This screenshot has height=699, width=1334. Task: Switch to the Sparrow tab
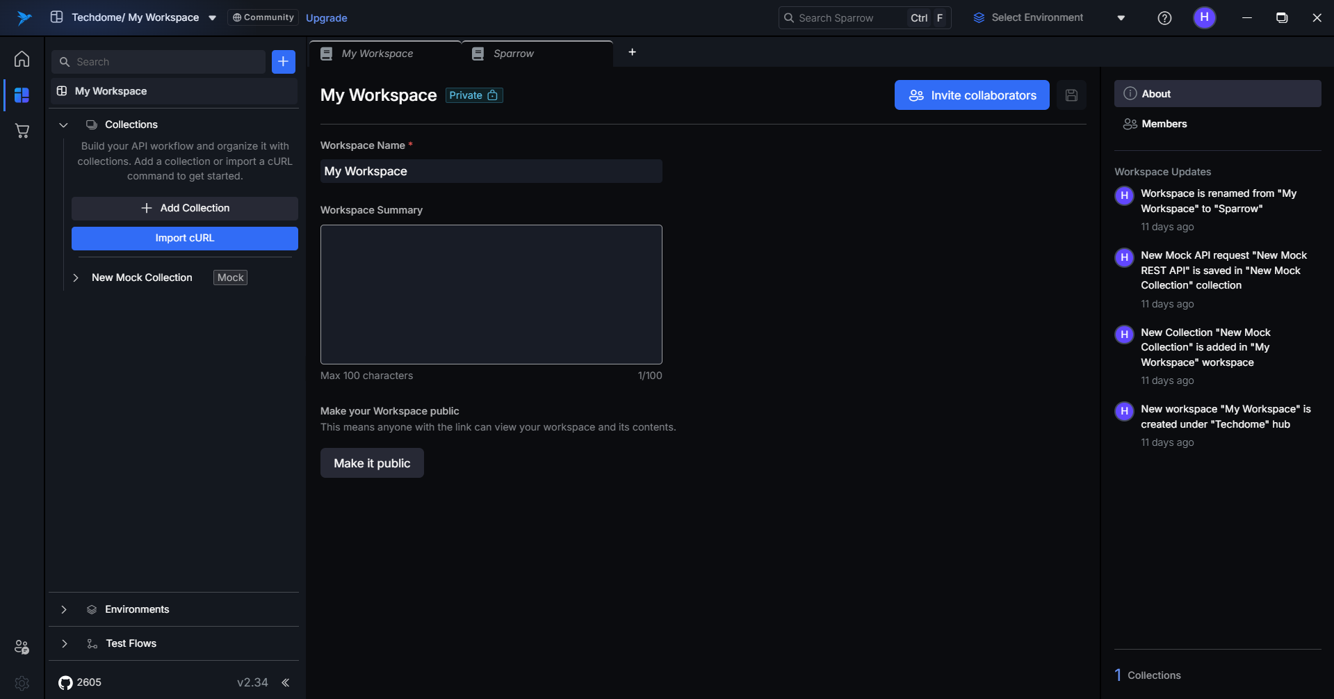click(514, 54)
